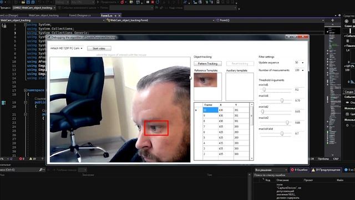Close the Form1.cs editor tab
This screenshot has height=200, width=355.
120,16
